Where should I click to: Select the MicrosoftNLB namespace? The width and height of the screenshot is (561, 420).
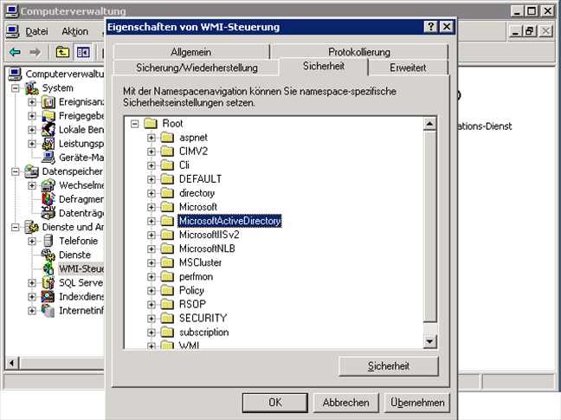[207, 249]
